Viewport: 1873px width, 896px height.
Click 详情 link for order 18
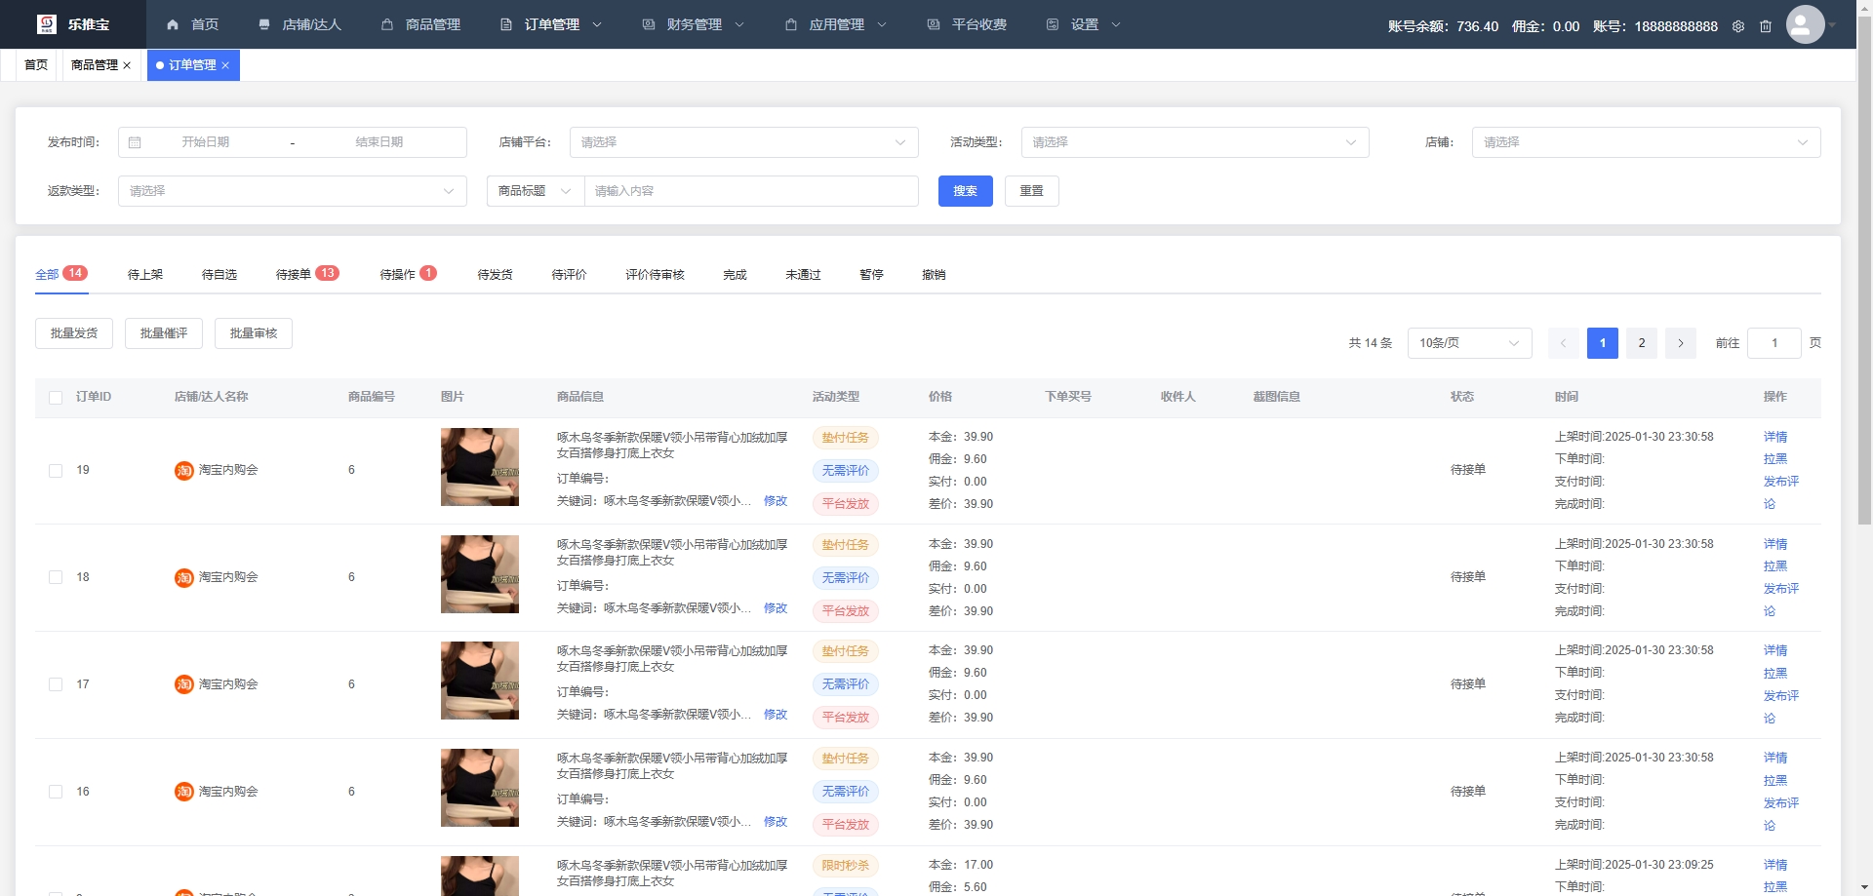point(1774,544)
